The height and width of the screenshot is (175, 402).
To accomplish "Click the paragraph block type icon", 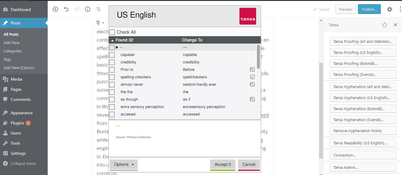I will 98,23.
